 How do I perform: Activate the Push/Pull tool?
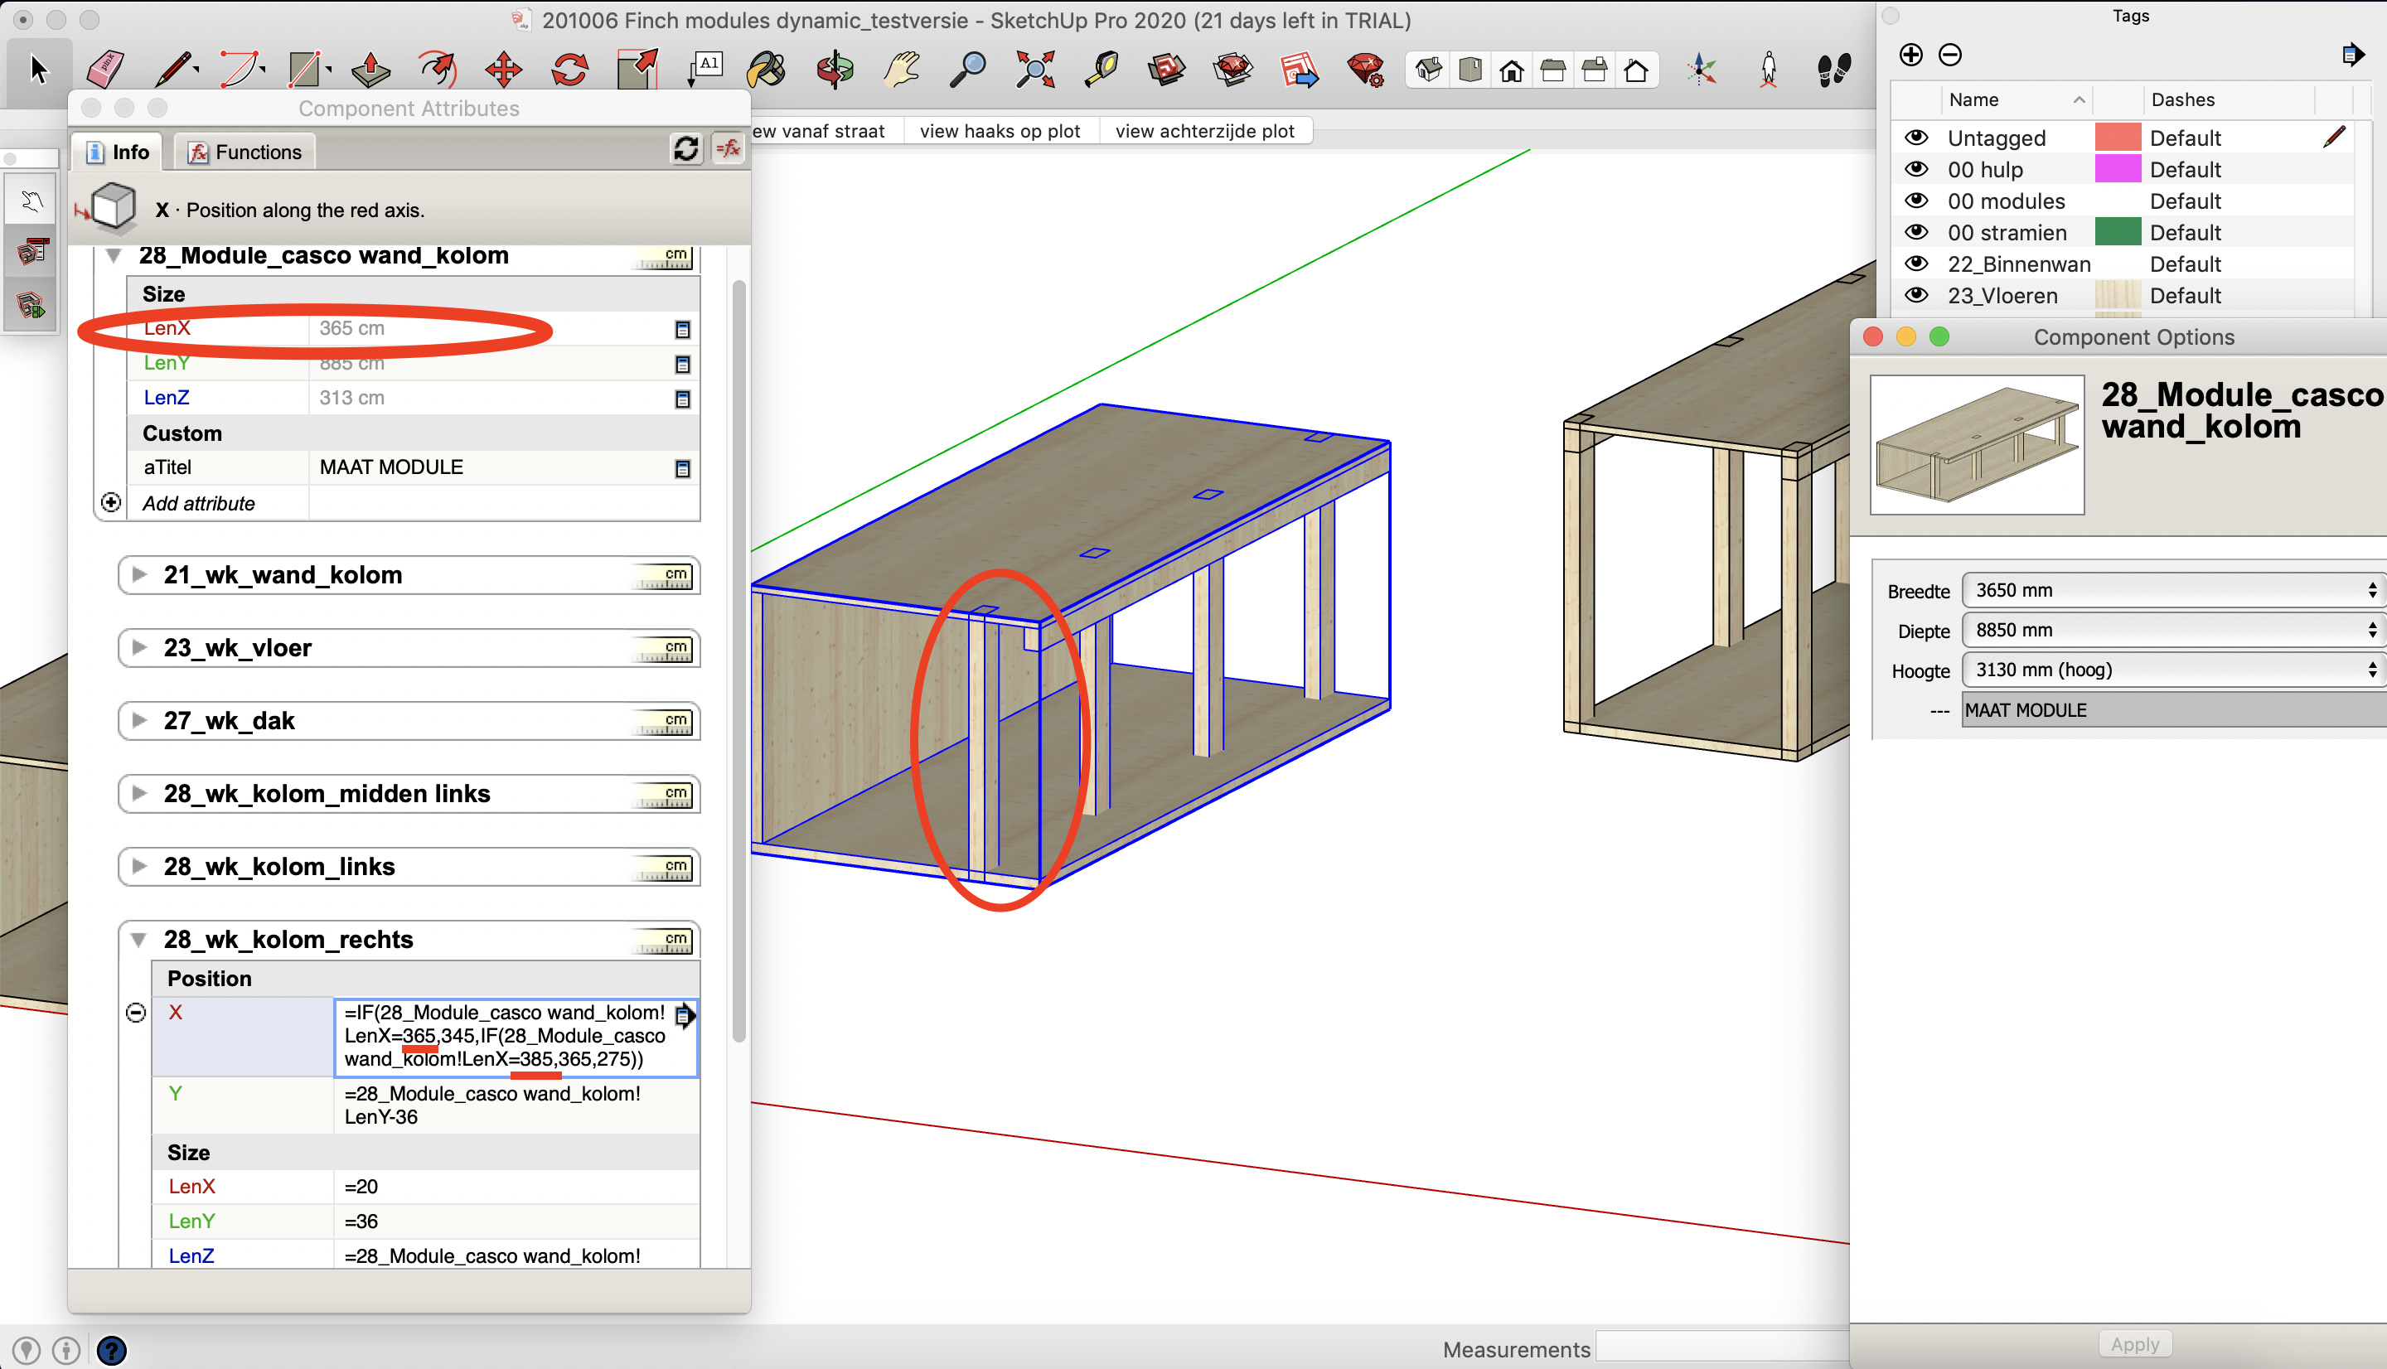pos(370,69)
